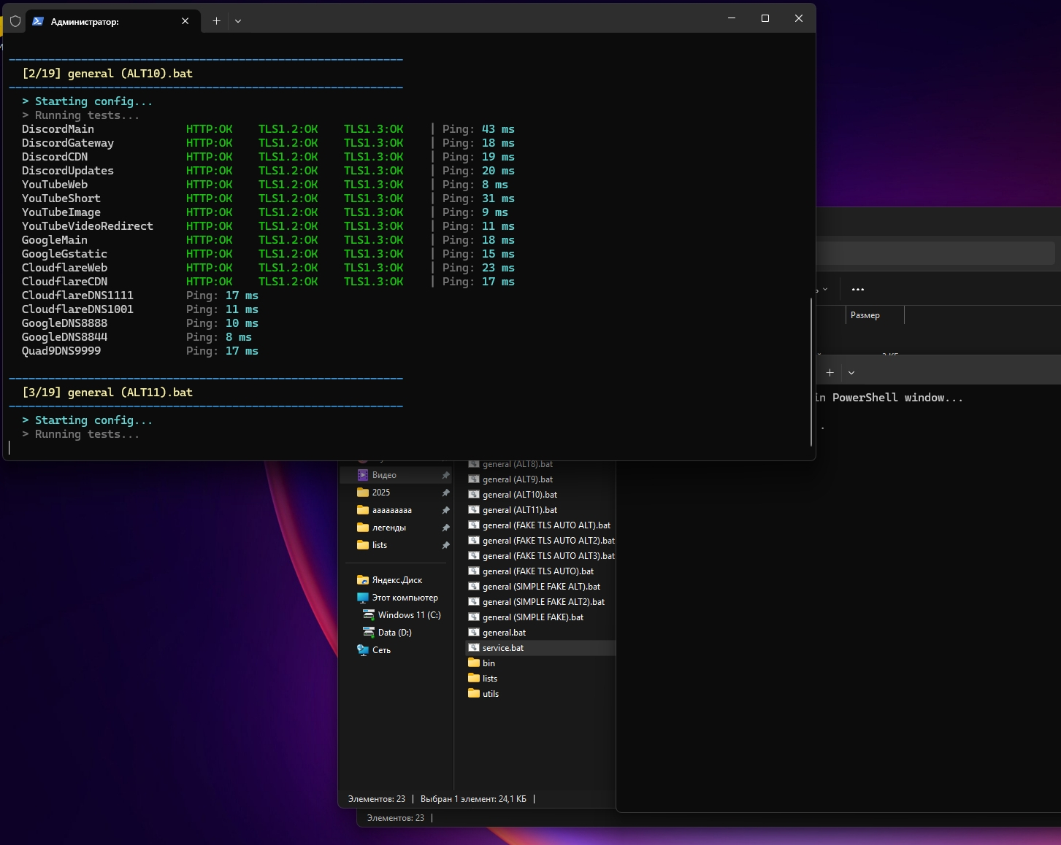Viewport: 1061px width, 845px height.
Task: Click the PowerShell icon on the Администратор tab
Action: click(38, 21)
